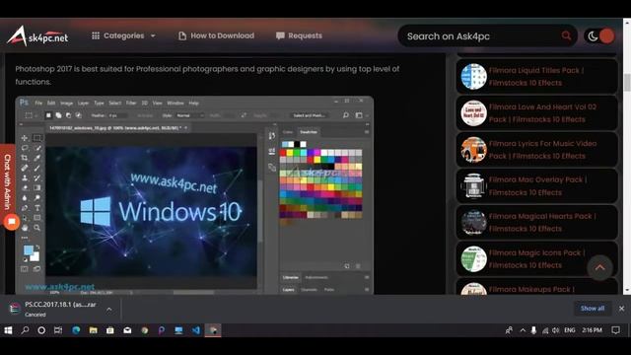Viewport: 631px width, 355px height.
Task: Expand the download item options chevron
Action: [x=109, y=309]
